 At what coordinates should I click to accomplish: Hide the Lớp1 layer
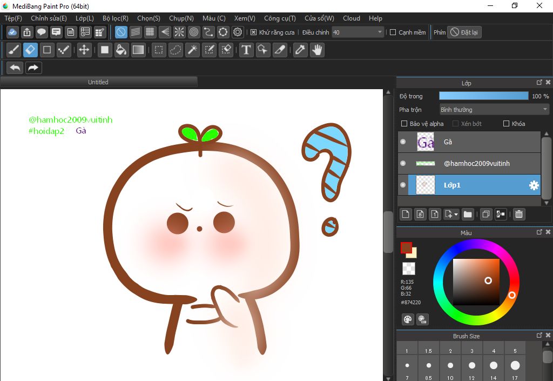coord(403,185)
